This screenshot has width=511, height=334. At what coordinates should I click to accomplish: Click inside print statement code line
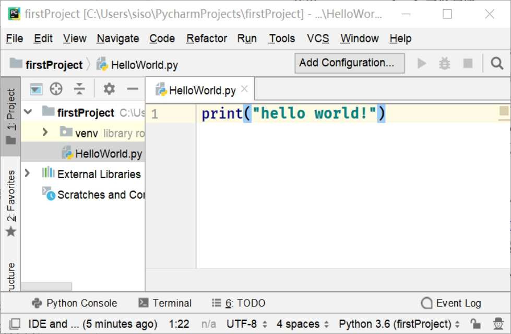tap(293, 113)
